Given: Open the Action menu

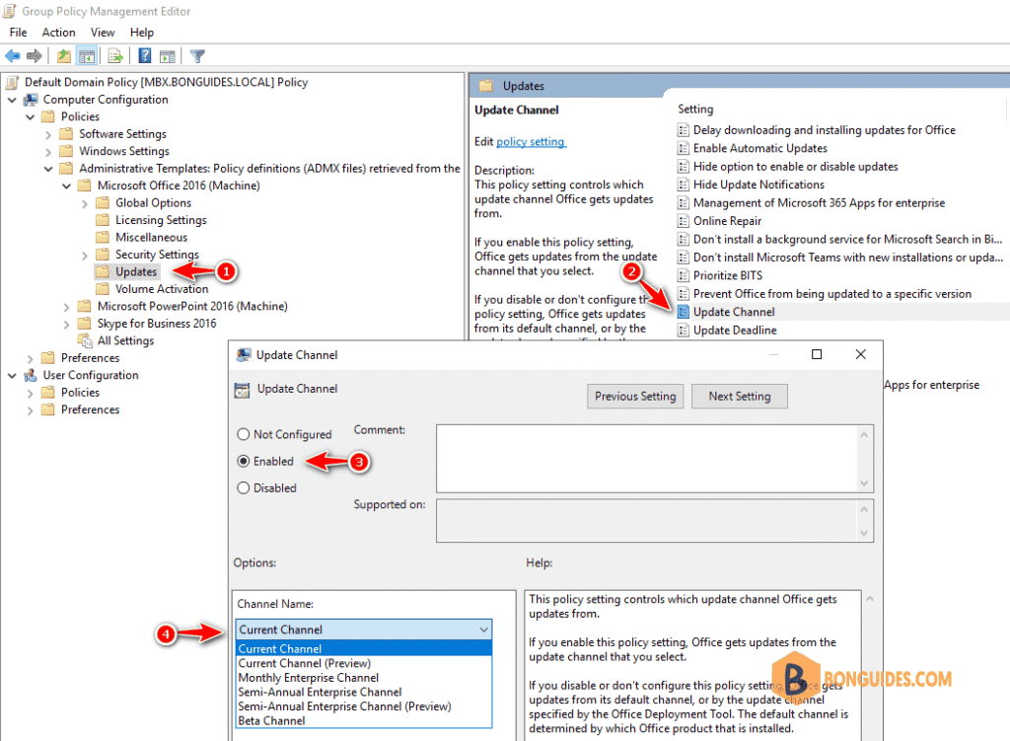Looking at the screenshot, I should click(x=58, y=33).
